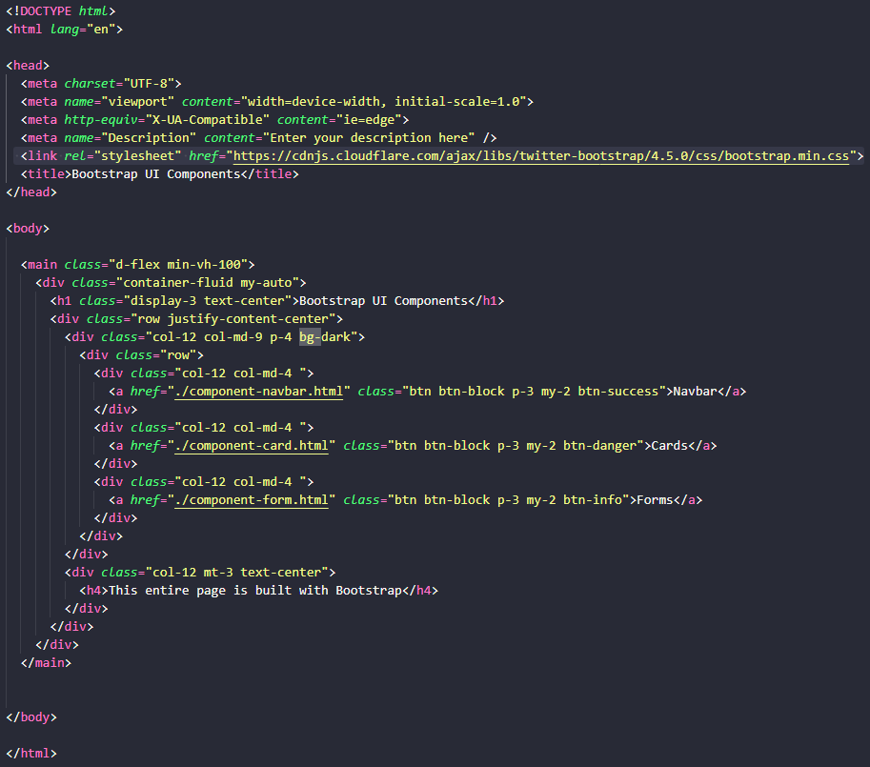Click the X-UA-Compatible attribute value
Viewport: 870px width, 767px height.
coord(208,120)
